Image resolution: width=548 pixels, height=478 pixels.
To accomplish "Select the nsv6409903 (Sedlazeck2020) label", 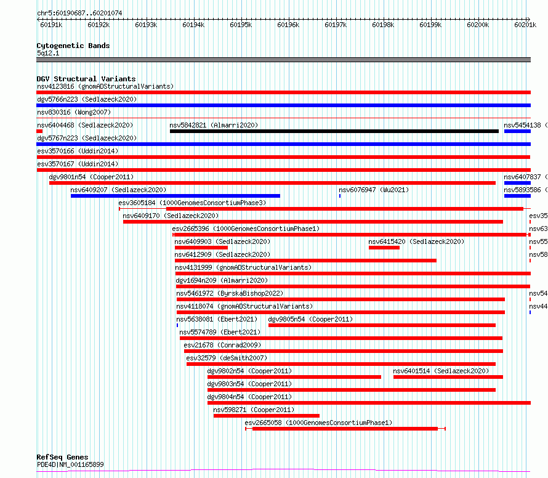I will click(x=222, y=241).
